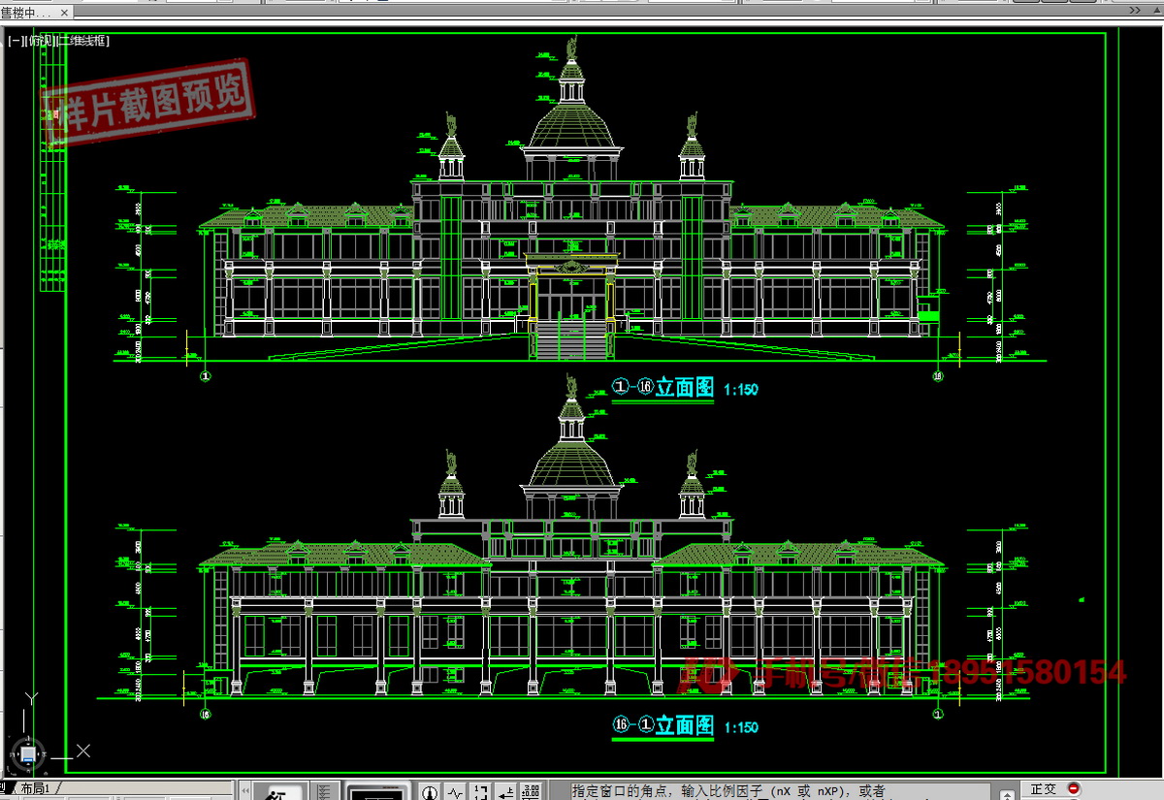The width and height of the screenshot is (1164, 800).
Task: Collapse the bottom toolbar with double-arrow button
Action: pyautogui.click(x=246, y=790)
